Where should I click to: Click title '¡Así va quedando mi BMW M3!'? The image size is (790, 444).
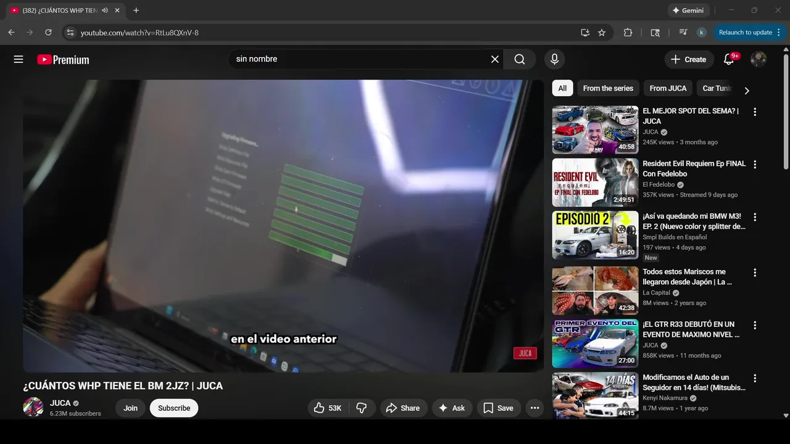coord(694,221)
